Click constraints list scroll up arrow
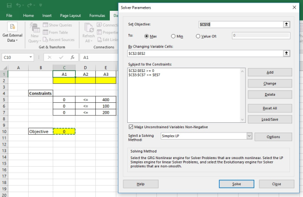 (x=242, y=71)
